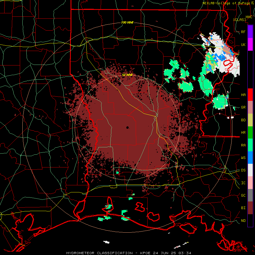Click the HHC product code label

[249, 17]
